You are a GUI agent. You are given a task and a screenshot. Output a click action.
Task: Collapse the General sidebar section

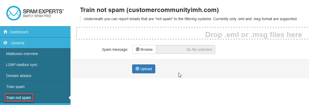click(x=18, y=43)
